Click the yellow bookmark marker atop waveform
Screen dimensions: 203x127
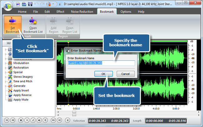(x=68, y=43)
